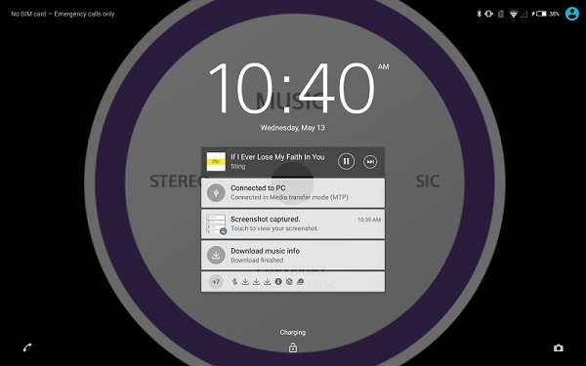
Task: Skip to the next track
Action: 370,162
